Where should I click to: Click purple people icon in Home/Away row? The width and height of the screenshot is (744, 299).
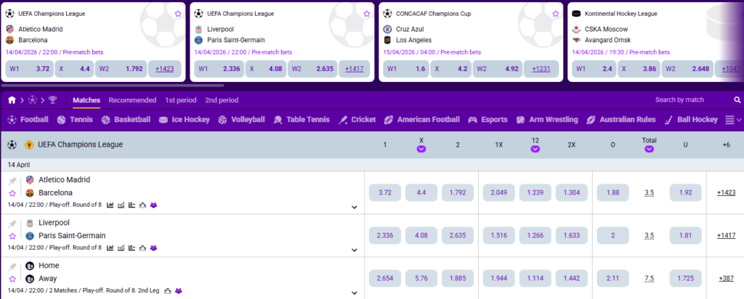[179, 290]
